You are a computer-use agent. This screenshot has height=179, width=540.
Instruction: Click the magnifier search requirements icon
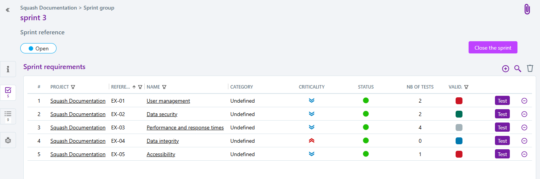pyautogui.click(x=517, y=69)
